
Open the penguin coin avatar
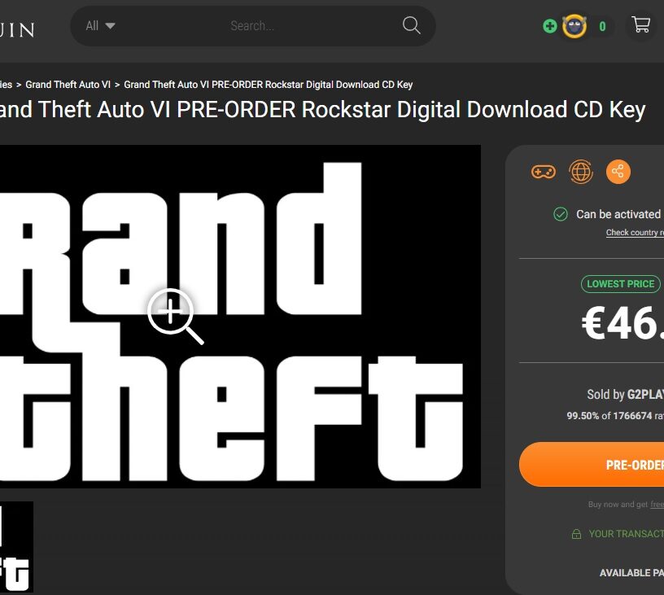(x=574, y=26)
